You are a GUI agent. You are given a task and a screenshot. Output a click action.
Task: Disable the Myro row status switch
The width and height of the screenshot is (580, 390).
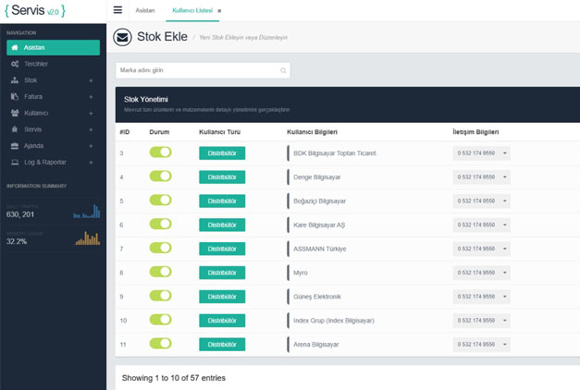pyautogui.click(x=160, y=273)
